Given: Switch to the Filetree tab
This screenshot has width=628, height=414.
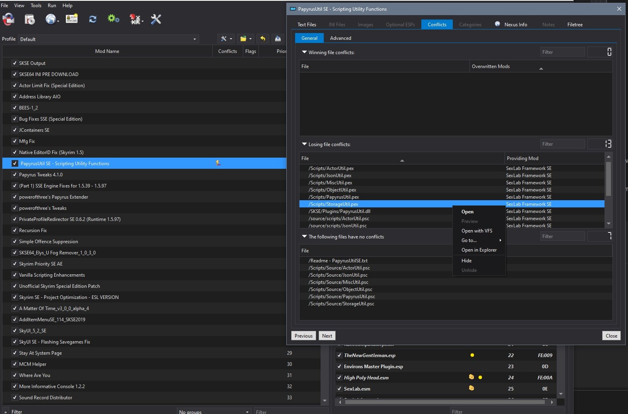Looking at the screenshot, I should point(575,25).
